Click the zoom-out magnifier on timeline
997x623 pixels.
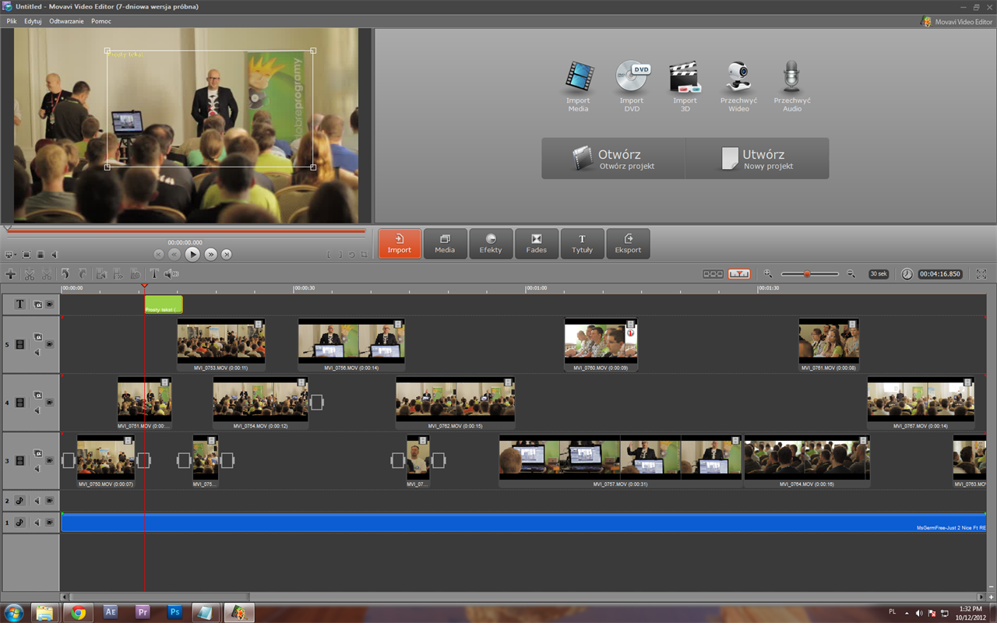(x=851, y=273)
